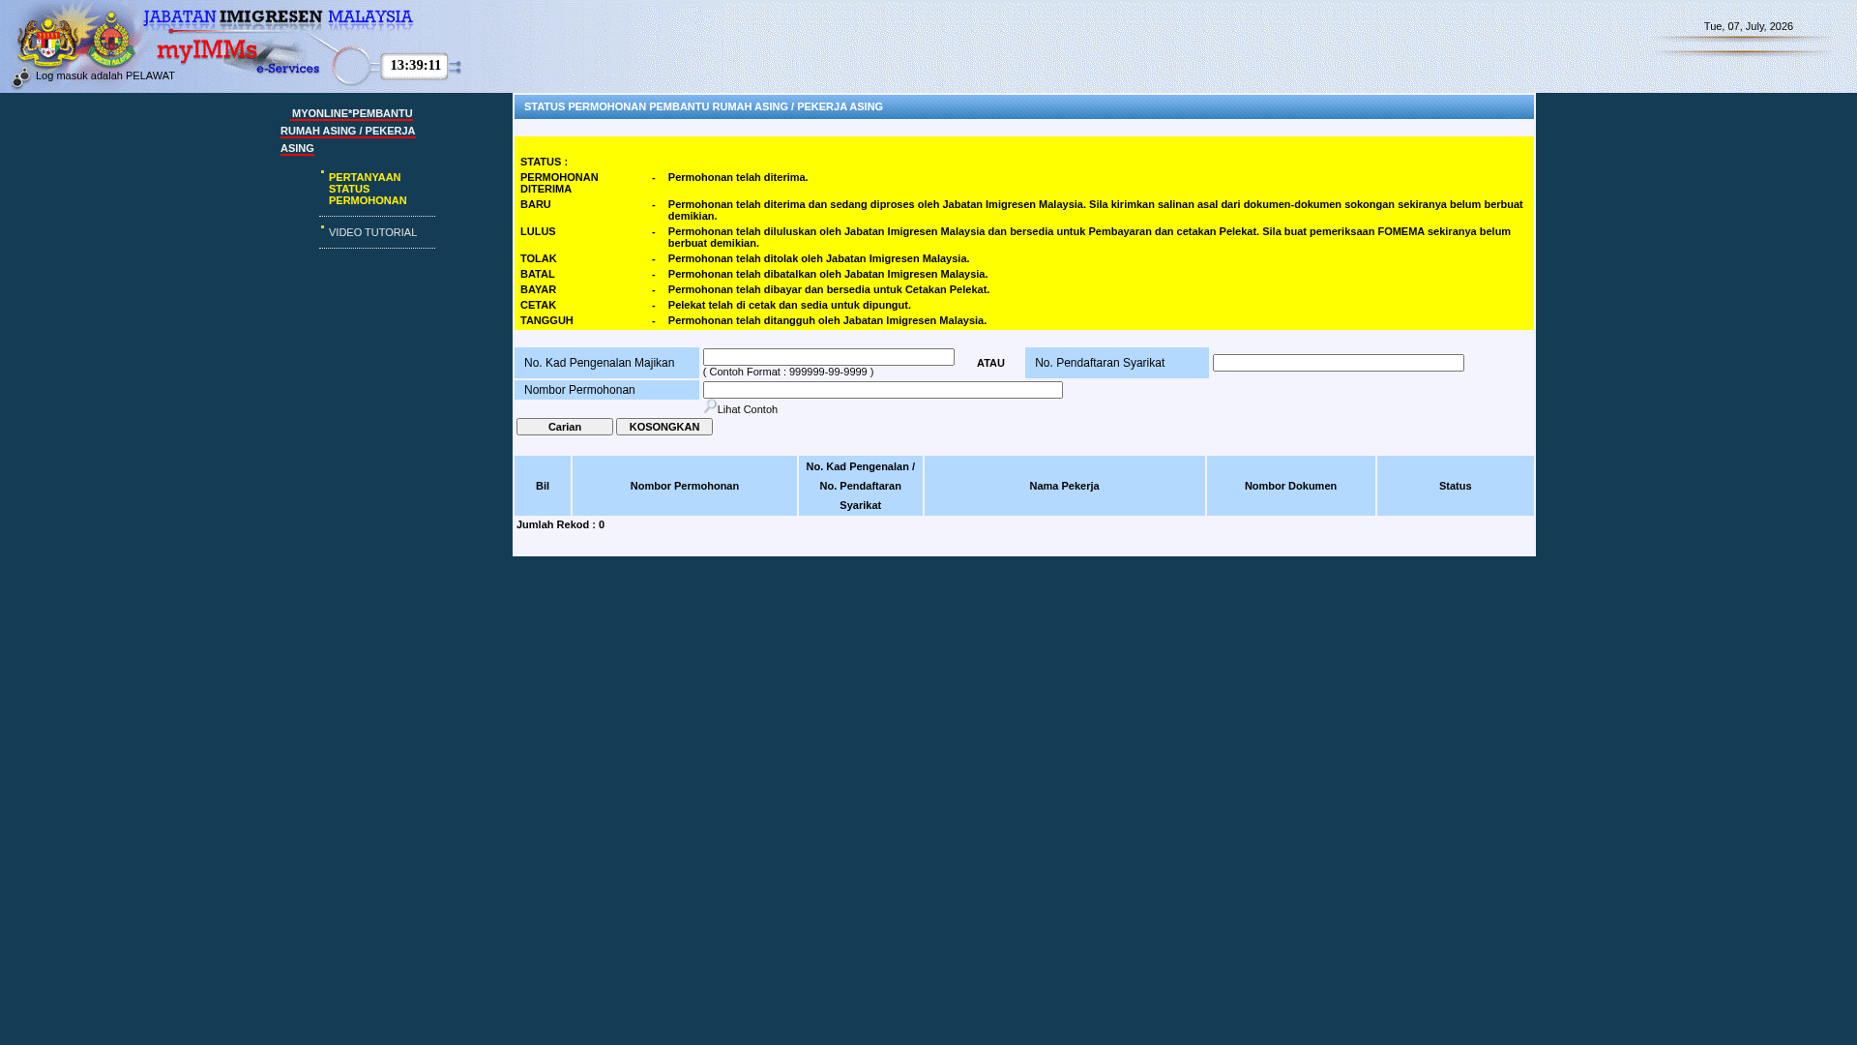Click the magnifier icon next to Lihat Contoh
Screen dimensions: 1857x1045
point(710,406)
